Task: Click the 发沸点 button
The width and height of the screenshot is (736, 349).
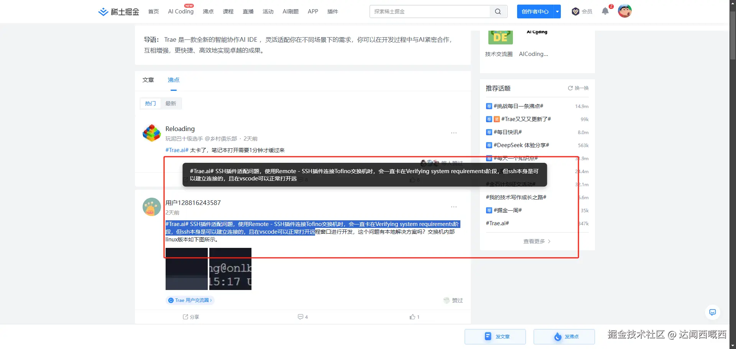Action: click(563, 336)
